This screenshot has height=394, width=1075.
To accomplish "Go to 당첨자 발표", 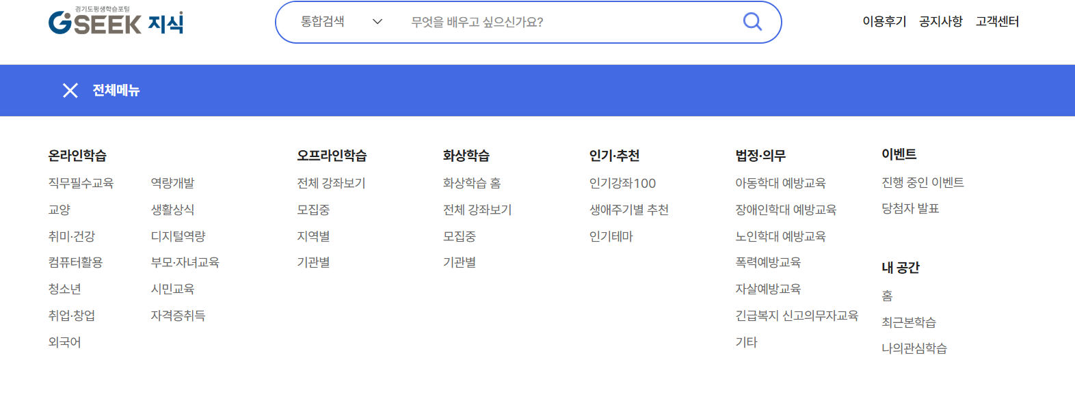I will (x=911, y=208).
